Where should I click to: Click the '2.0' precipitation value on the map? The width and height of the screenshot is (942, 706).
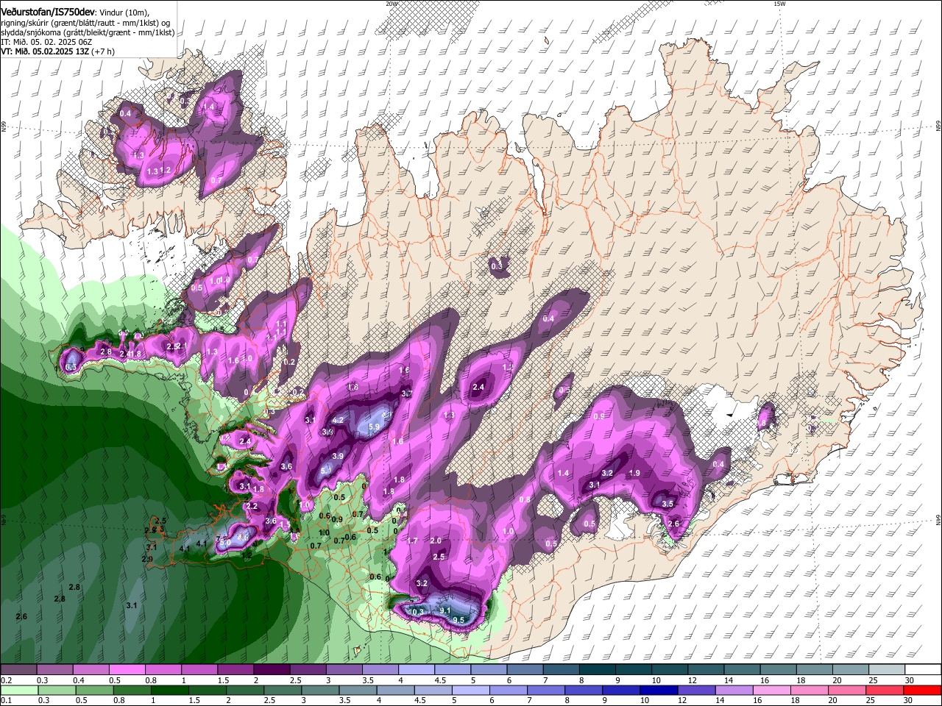[435, 541]
